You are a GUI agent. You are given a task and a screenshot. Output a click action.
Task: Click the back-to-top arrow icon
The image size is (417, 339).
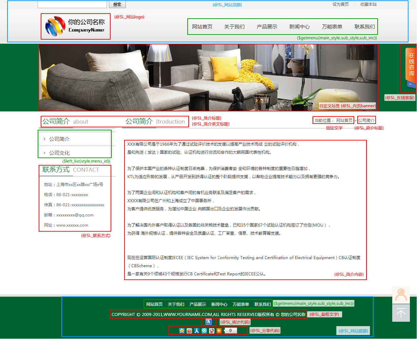point(401,313)
